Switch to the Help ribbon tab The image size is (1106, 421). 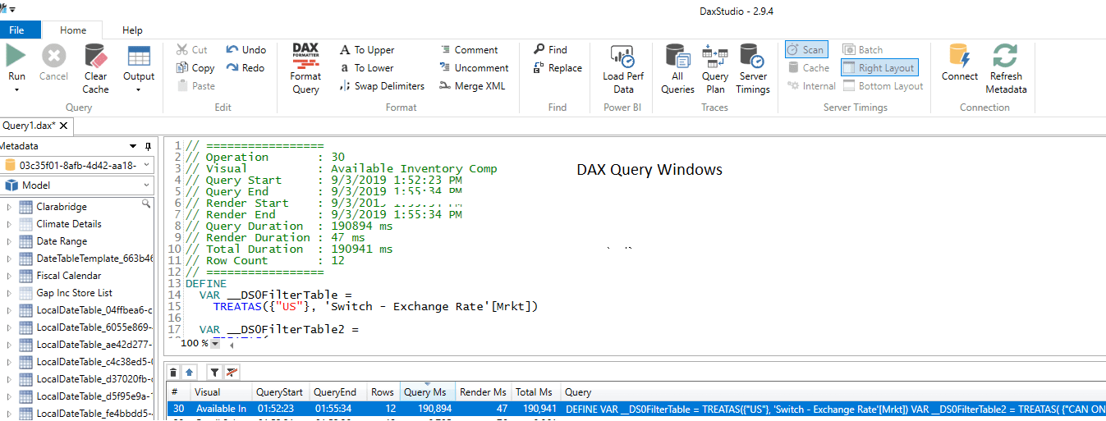pos(132,30)
